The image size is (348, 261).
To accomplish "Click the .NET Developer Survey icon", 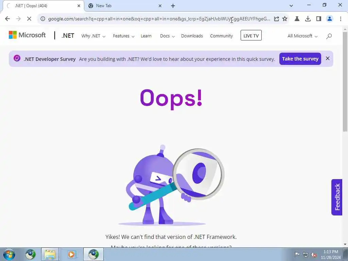I will [17, 58].
